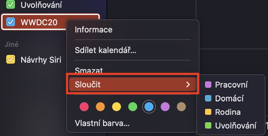Click Smazat to delete the calendar

(x=89, y=70)
